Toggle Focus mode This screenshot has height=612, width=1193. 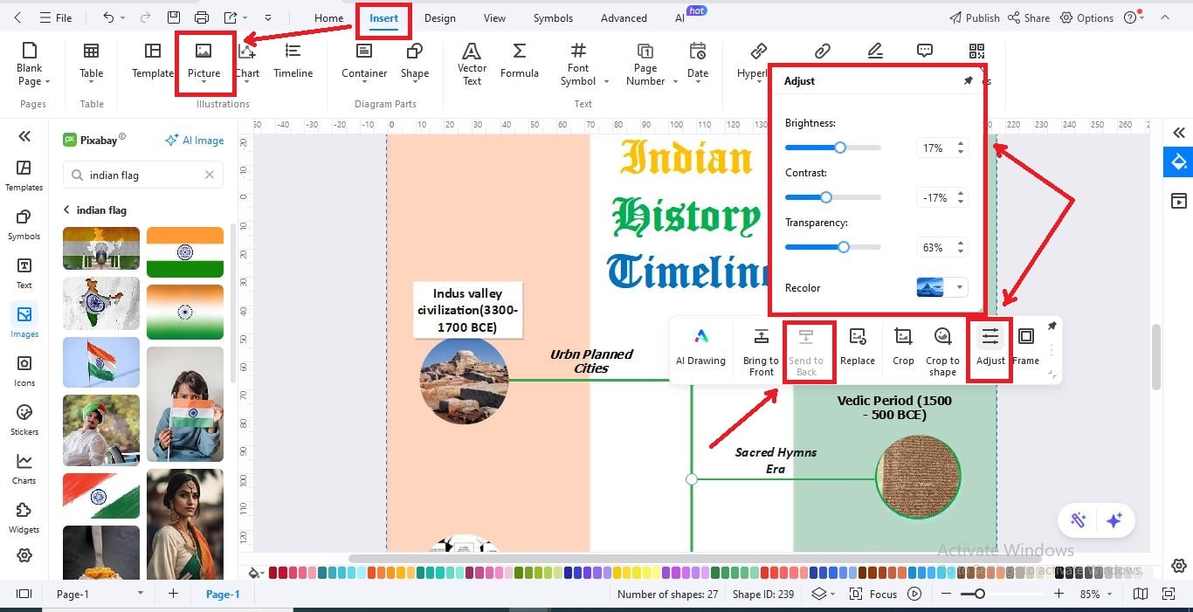pos(874,594)
